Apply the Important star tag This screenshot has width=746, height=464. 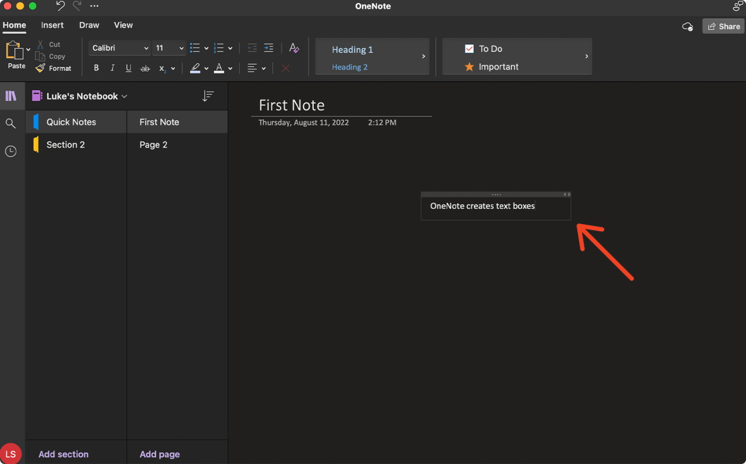(491, 67)
